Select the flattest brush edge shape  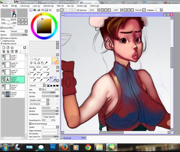[57, 85]
